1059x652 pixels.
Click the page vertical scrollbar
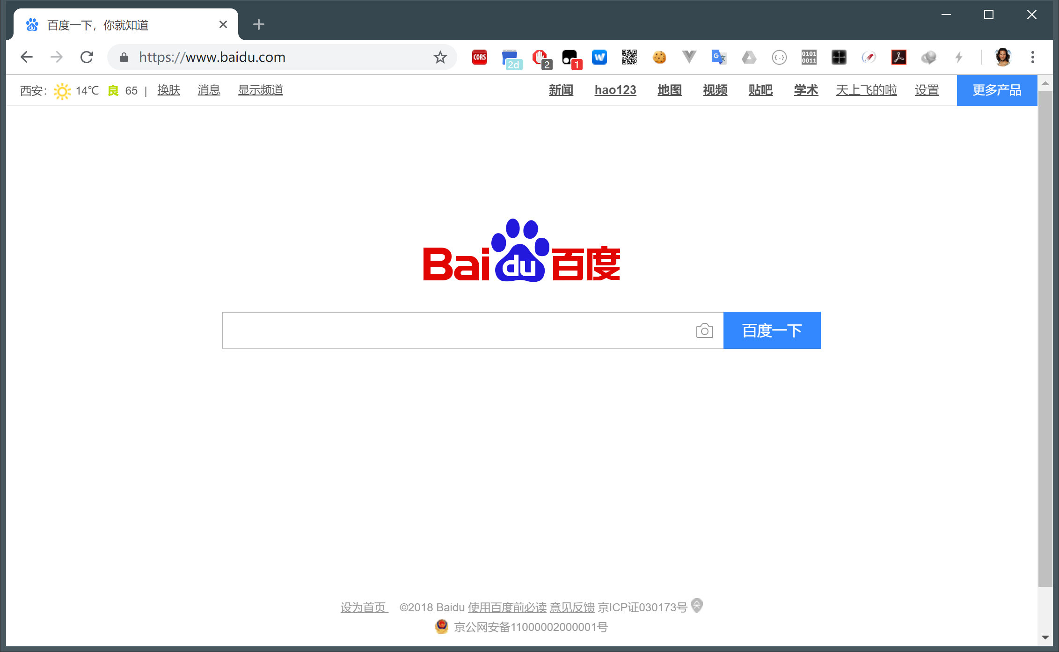click(x=1044, y=337)
